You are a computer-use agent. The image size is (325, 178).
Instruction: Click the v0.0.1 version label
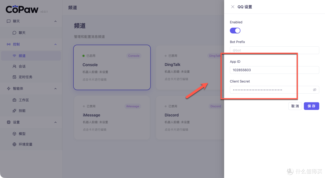coord(44,12)
